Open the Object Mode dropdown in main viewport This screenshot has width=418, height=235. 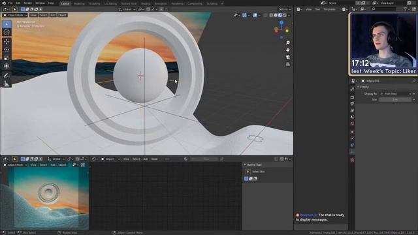point(15,15)
